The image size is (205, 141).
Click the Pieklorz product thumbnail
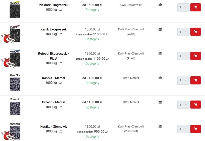pyautogui.click(x=15, y=9)
